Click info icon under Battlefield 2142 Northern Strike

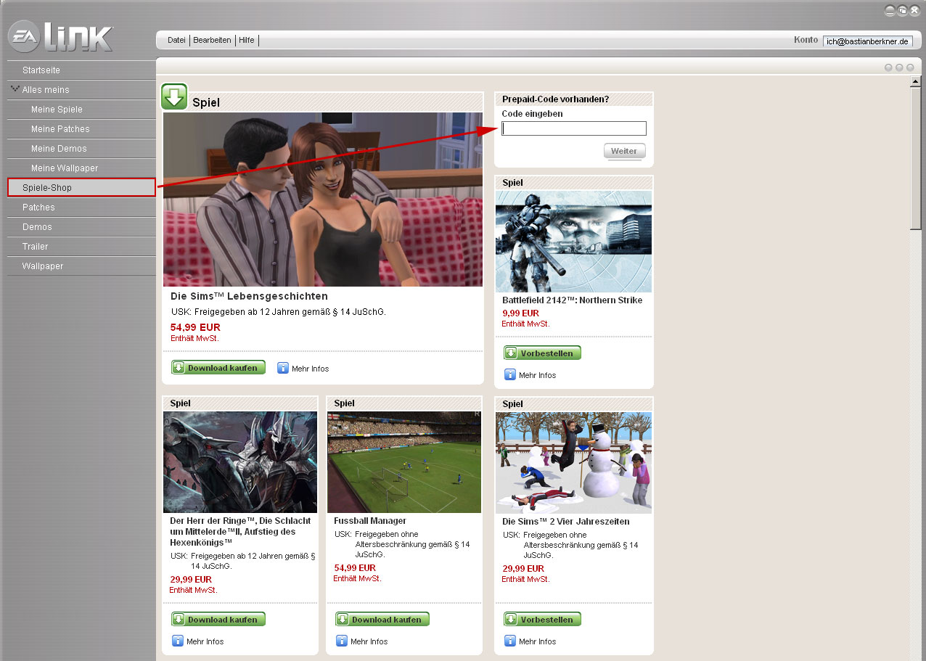coord(510,375)
